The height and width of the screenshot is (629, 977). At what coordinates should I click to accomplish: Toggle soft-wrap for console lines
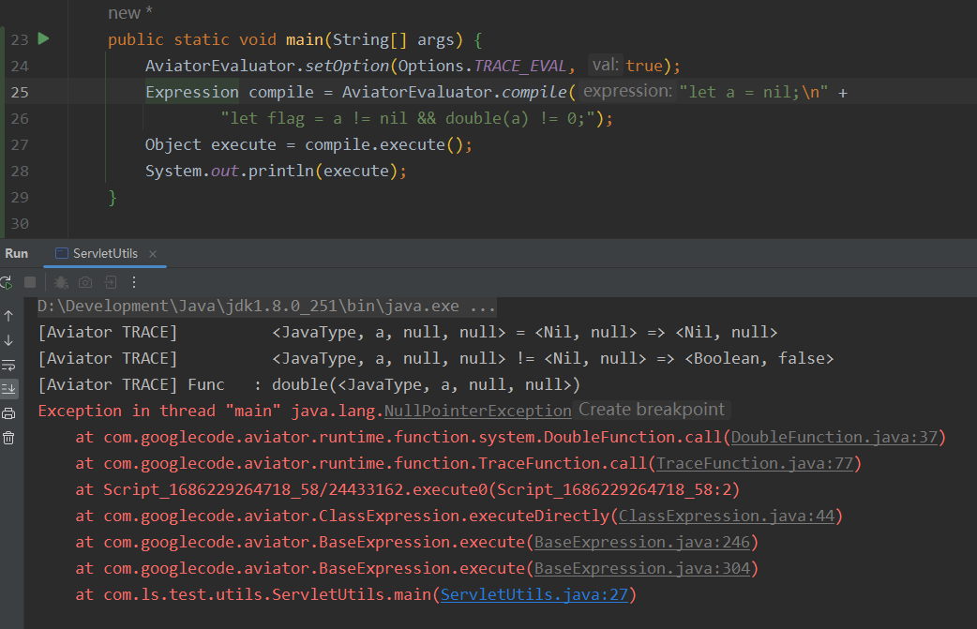[x=7, y=363]
